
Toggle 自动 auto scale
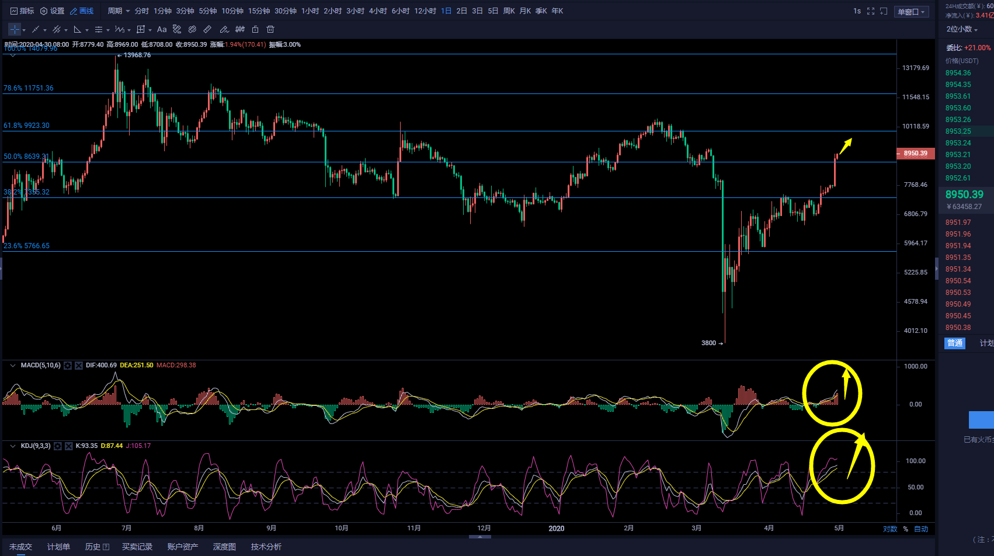pyautogui.click(x=921, y=529)
